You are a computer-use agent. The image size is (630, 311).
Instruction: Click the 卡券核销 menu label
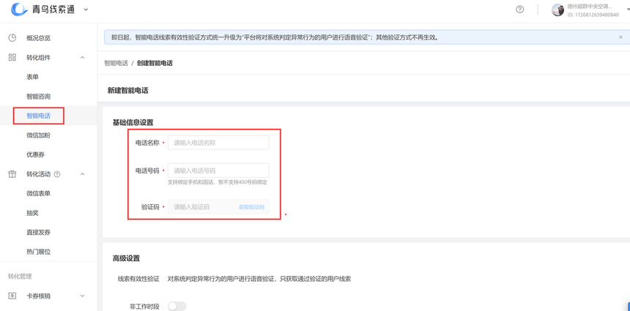tap(39, 296)
